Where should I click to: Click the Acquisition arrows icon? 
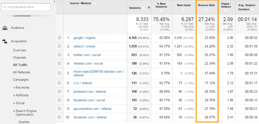coord(5,41)
